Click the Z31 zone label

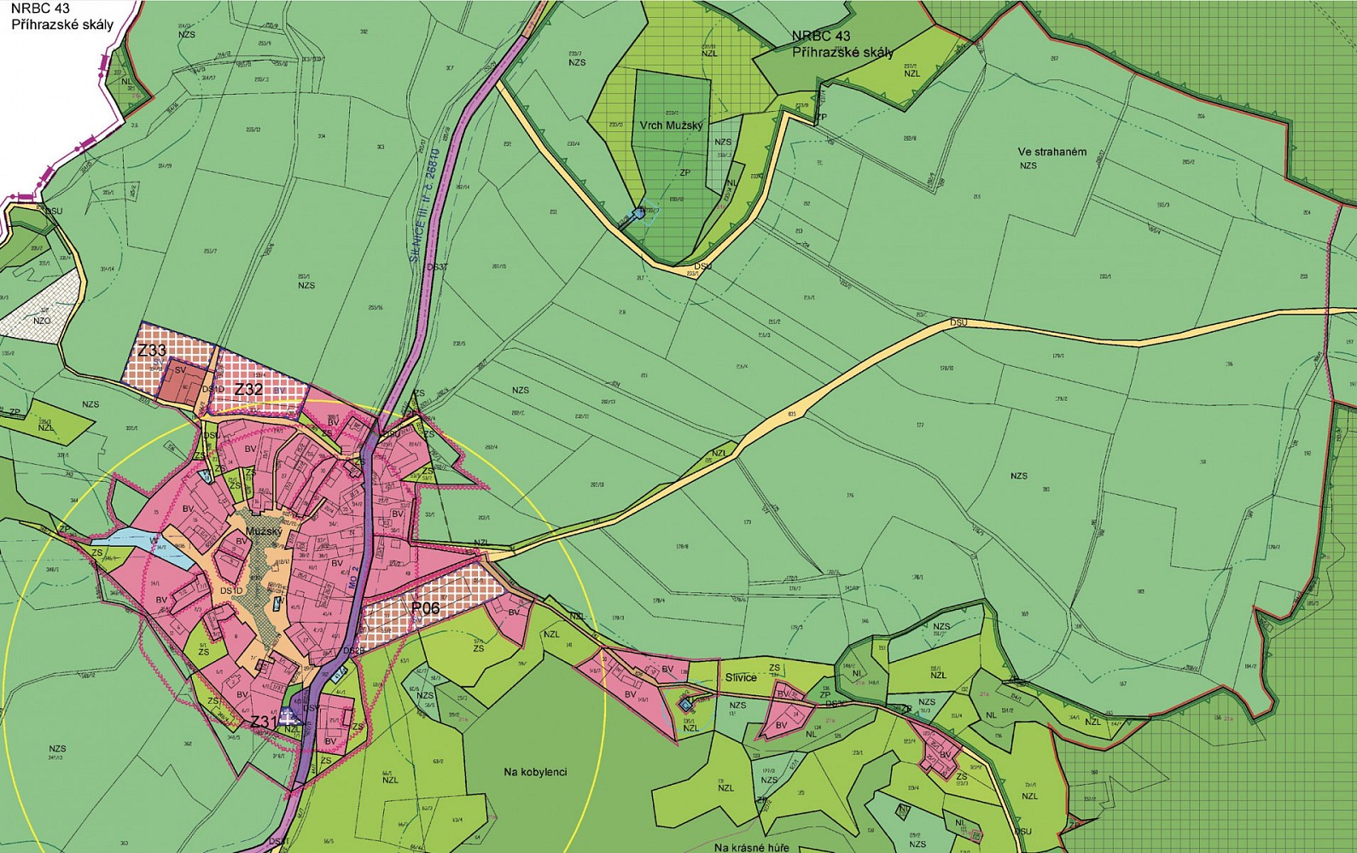click(264, 722)
